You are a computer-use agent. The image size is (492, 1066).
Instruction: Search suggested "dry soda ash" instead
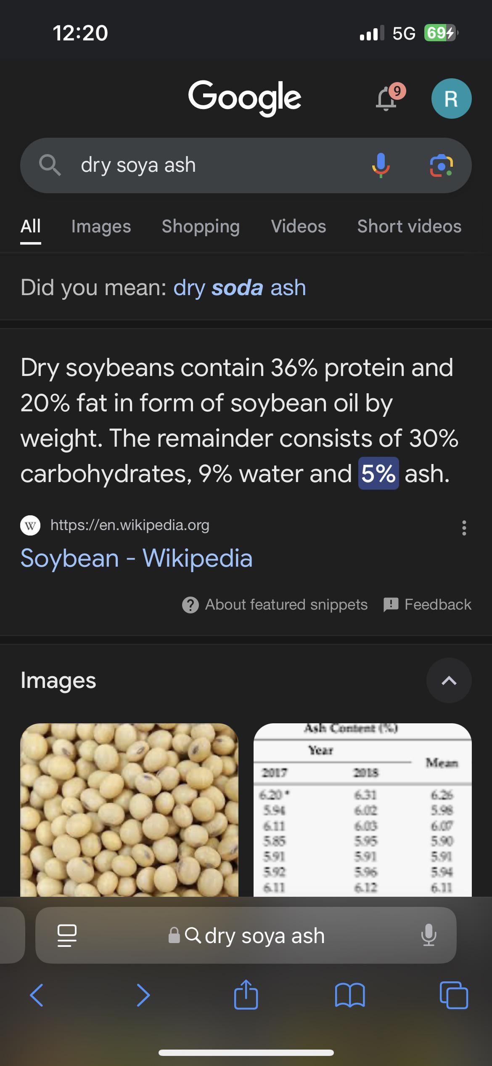point(239,288)
